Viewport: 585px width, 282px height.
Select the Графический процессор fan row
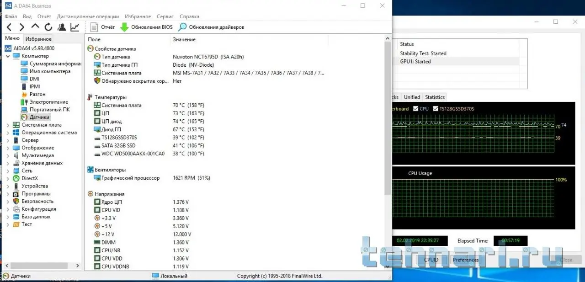pyautogui.click(x=234, y=178)
